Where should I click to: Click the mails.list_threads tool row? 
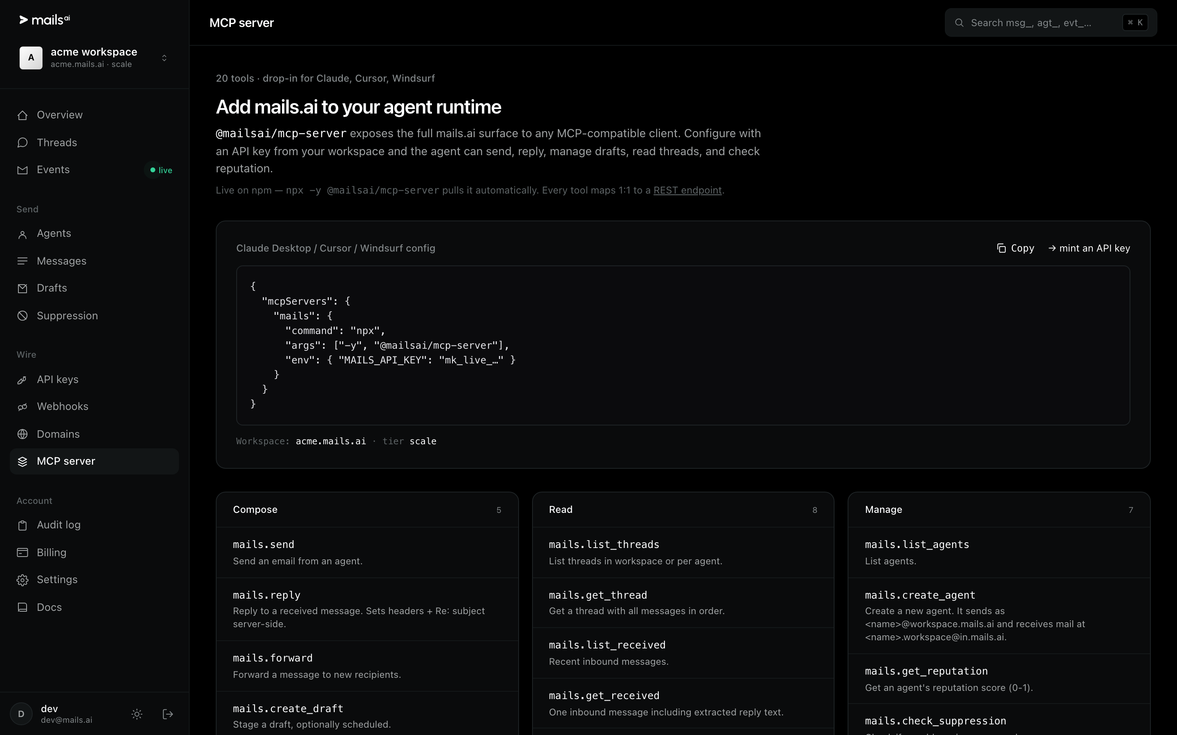click(x=683, y=553)
